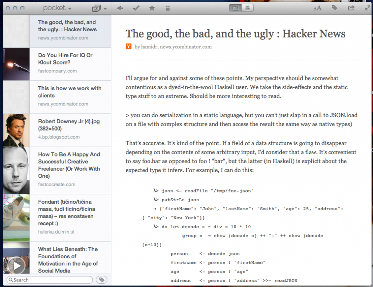Click the pocket logo text

click(54, 8)
